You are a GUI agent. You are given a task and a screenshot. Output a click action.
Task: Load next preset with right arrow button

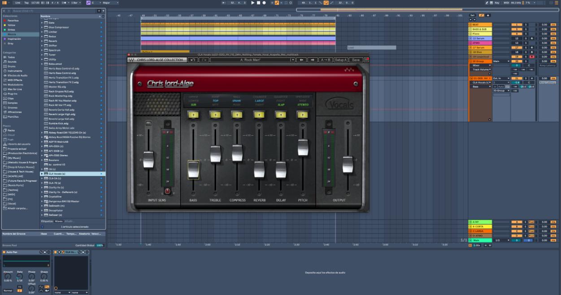coord(313,60)
